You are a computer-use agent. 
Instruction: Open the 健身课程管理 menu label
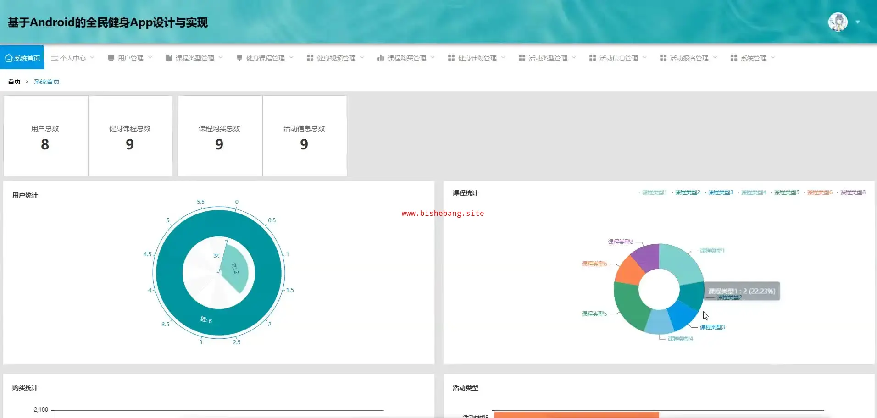266,58
